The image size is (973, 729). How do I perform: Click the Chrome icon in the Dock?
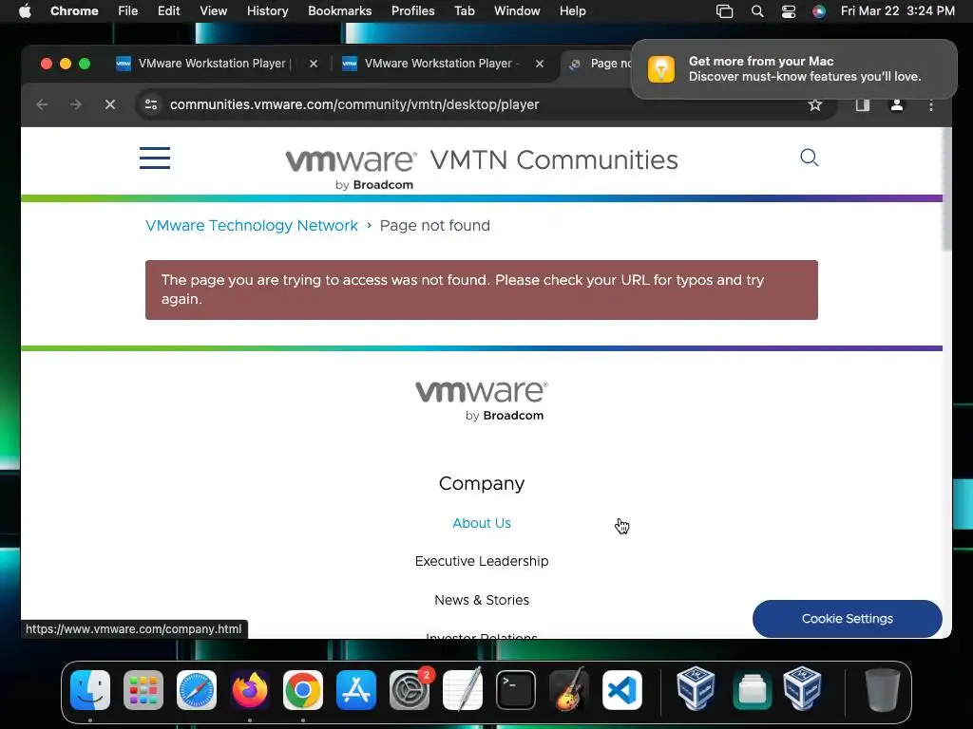click(303, 690)
